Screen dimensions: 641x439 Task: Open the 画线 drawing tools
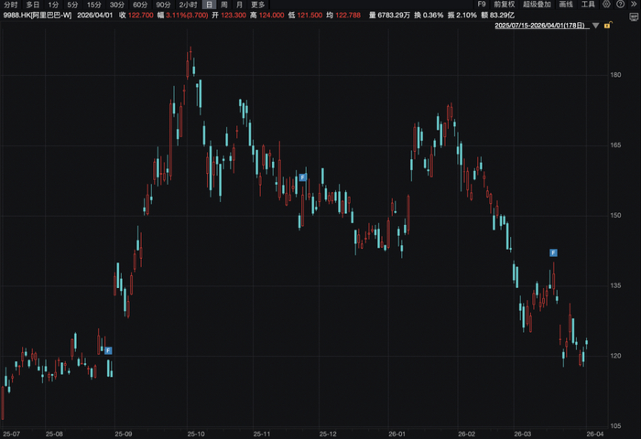pos(566,5)
